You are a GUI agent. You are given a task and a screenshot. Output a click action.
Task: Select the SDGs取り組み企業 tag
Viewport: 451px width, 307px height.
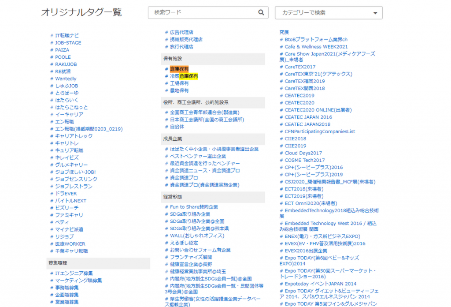point(190,214)
